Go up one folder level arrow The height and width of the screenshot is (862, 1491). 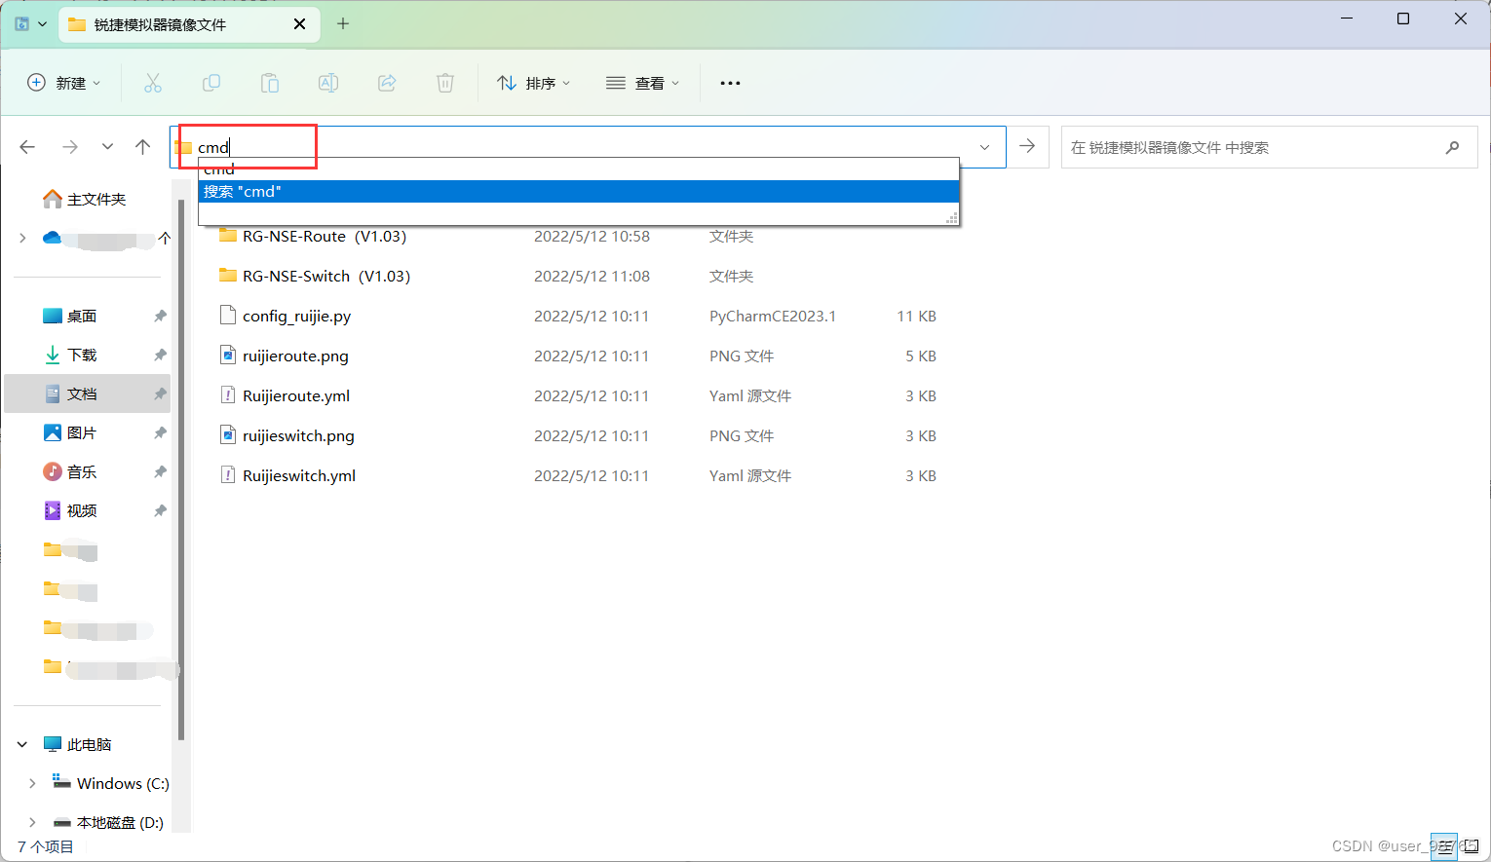coord(143,147)
